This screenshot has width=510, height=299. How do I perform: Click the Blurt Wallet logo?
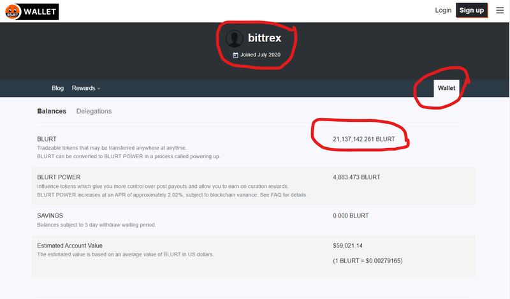pos(30,11)
